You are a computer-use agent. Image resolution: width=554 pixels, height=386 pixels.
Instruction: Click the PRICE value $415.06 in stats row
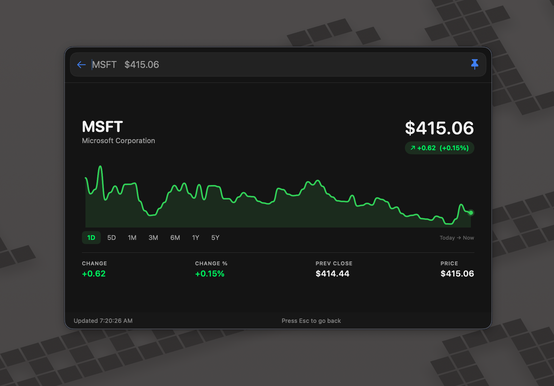pos(457,274)
